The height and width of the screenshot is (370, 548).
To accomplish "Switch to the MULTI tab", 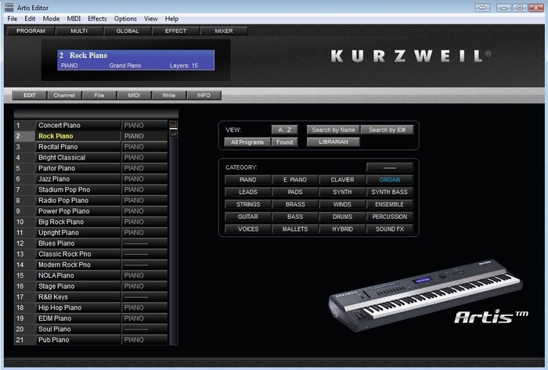I will point(79,31).
